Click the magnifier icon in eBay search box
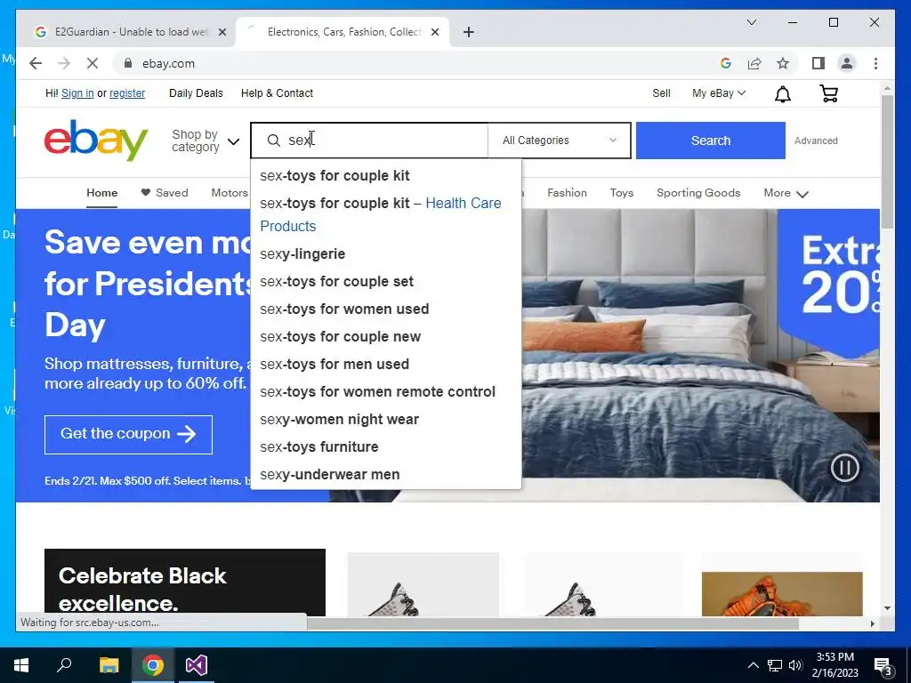 (274, 140)
